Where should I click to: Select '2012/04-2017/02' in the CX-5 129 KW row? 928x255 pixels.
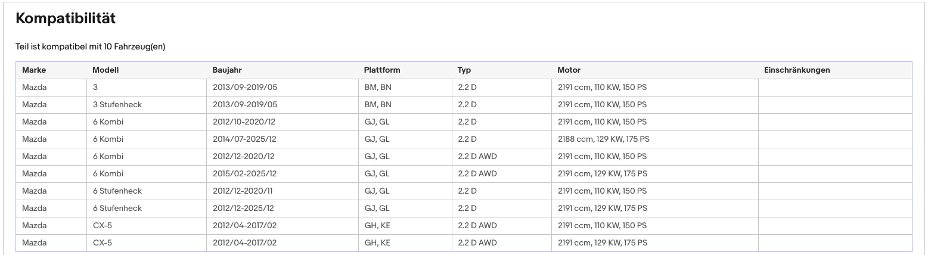(245, 243)
